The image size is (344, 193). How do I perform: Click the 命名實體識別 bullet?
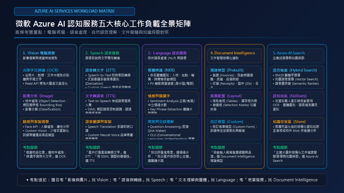171,77
